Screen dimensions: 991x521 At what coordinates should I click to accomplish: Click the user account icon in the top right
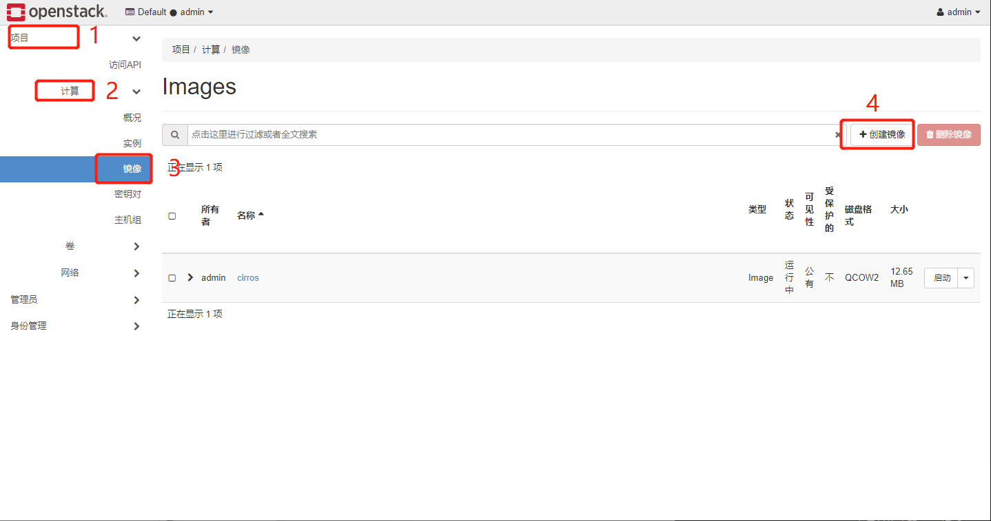click(x=942, y=11)
